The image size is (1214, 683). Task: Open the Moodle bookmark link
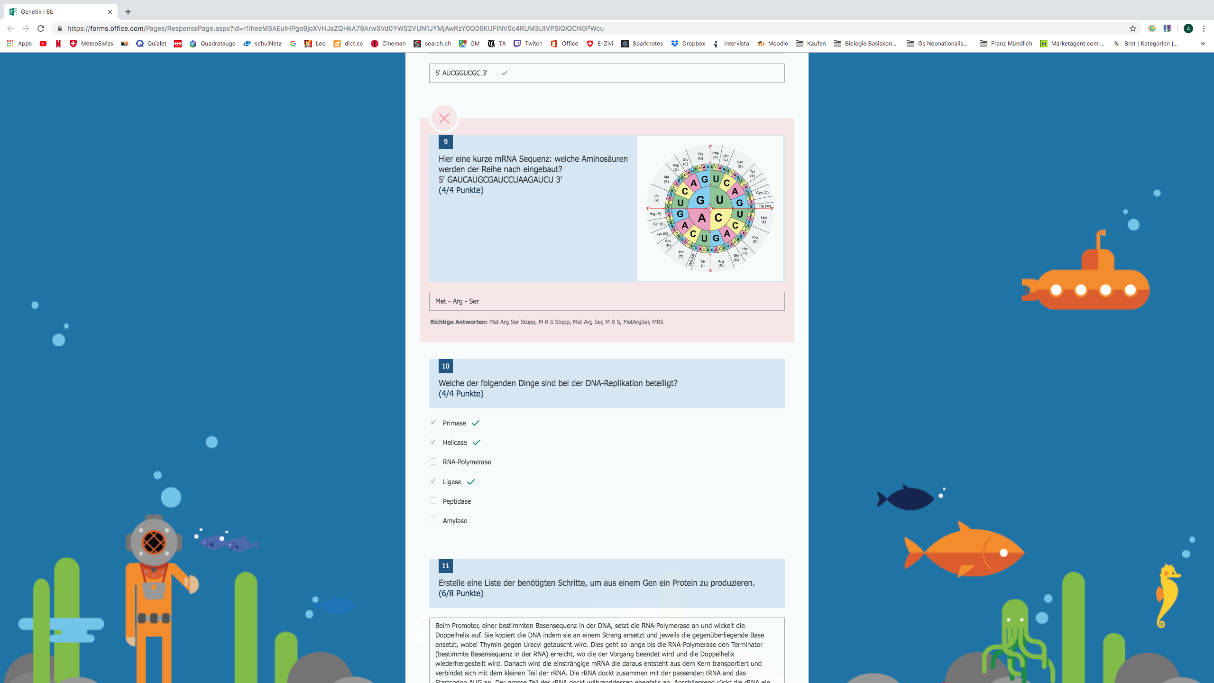[x=773, y=44]
